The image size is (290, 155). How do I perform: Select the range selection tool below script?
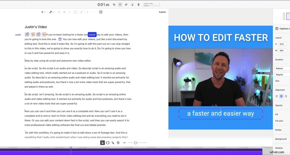[x=108, y=143]
